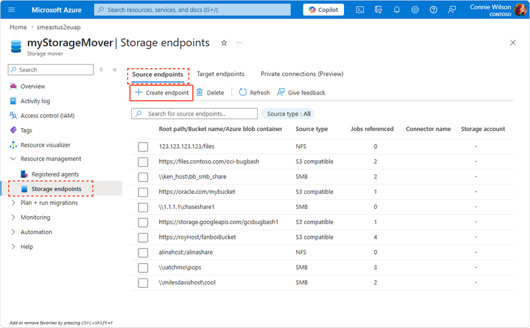Click the Access control (IAM) icon
The width and height of the screenshot is (530, 328).
13,116
